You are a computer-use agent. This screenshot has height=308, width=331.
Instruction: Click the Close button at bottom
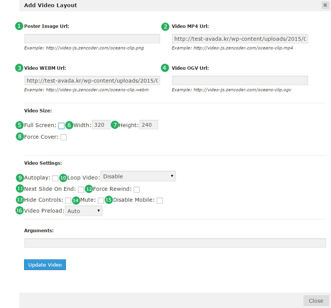[316, 300]
